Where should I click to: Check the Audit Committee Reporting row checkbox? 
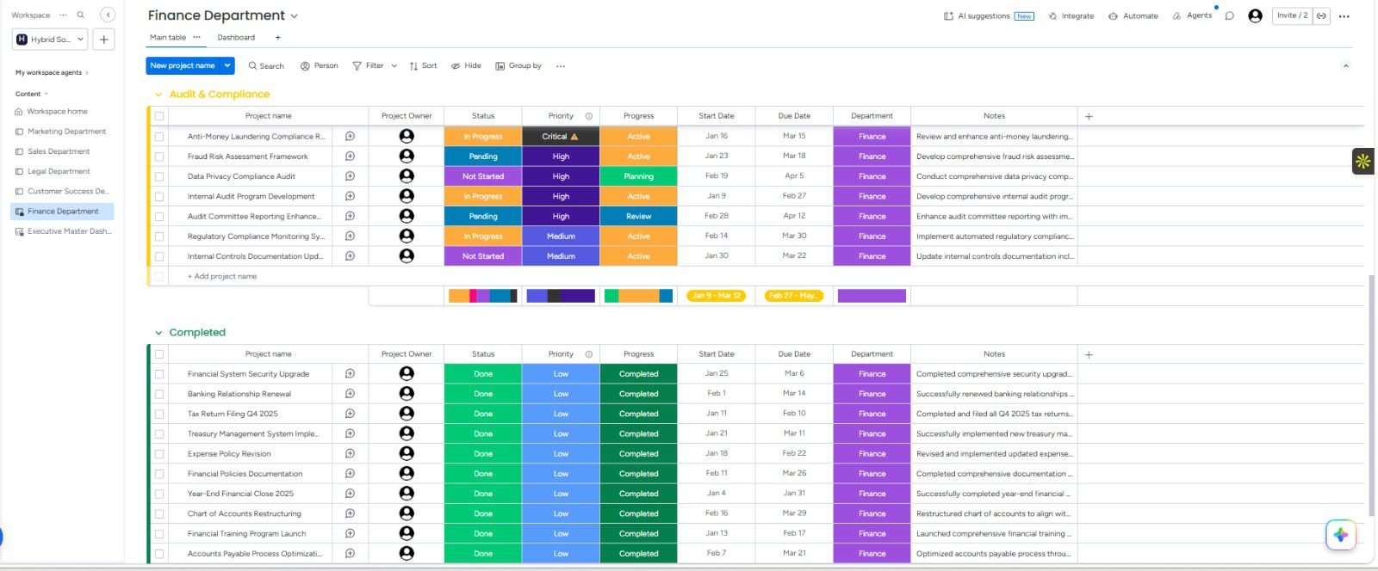[159, 217]
